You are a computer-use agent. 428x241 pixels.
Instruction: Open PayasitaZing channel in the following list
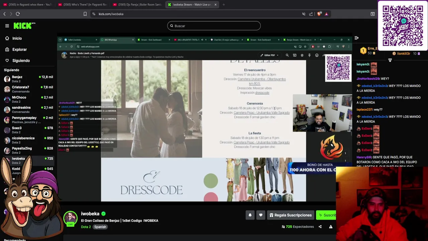click(28, 150)
